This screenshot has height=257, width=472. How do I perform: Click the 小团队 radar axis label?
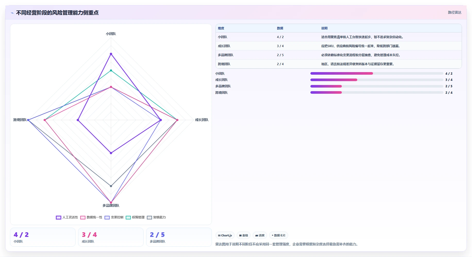(111, 34)
